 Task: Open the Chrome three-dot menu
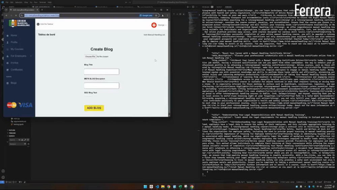coord(167,16)
